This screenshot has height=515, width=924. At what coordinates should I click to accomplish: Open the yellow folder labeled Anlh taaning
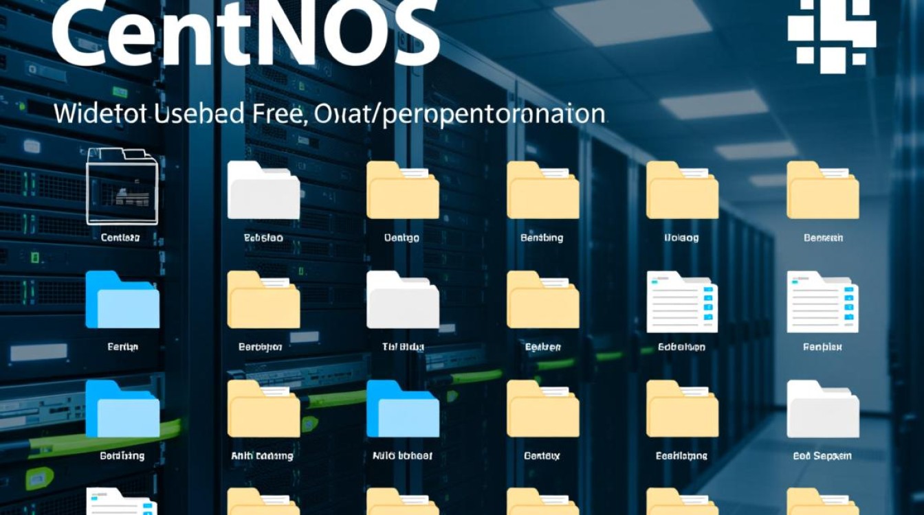[263, 409]
